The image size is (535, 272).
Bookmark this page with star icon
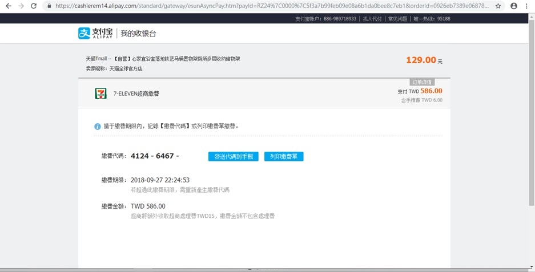tap(498, 6)
